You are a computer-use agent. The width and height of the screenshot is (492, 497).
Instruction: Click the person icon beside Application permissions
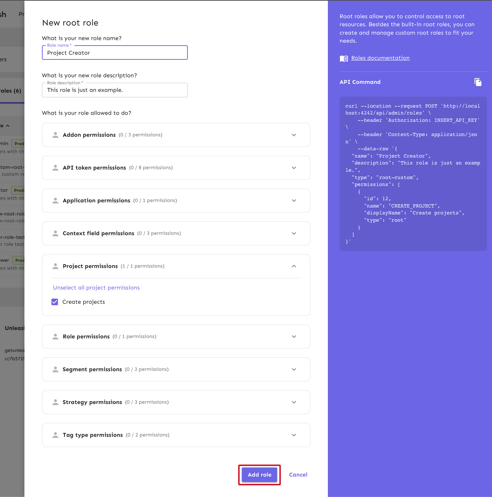(x=55, y=201)
